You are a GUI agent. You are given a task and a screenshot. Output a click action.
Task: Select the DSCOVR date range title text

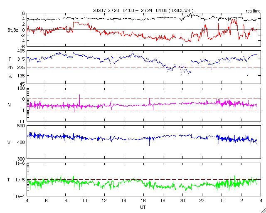(x=143, y=10)
